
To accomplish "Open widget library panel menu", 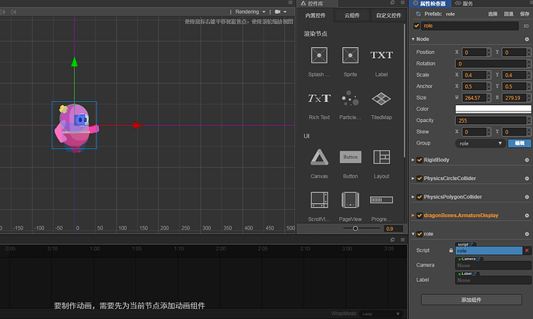I will (402, 3).
